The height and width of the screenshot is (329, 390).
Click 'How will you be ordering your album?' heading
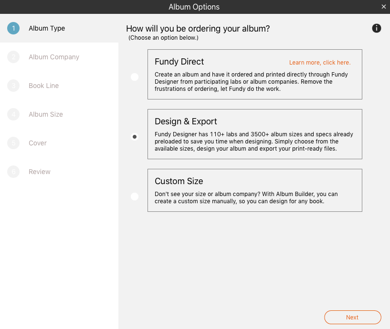[x=198, y=29]
